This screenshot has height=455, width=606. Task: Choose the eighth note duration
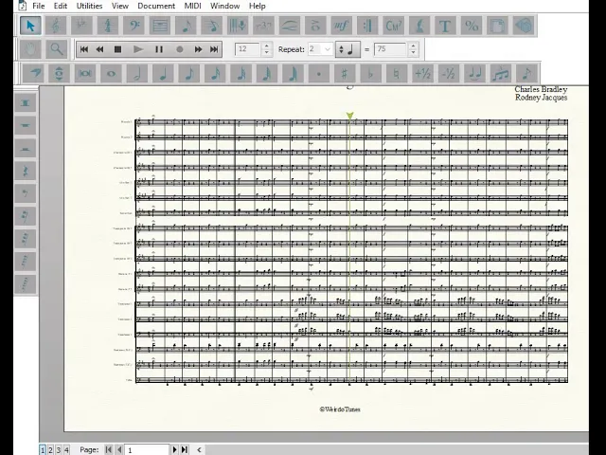(x=188, y=73)
